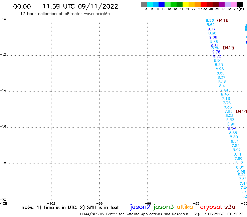Click the '45' color scale label
This screenshot has width=247, height=217.
click(229, 9)
